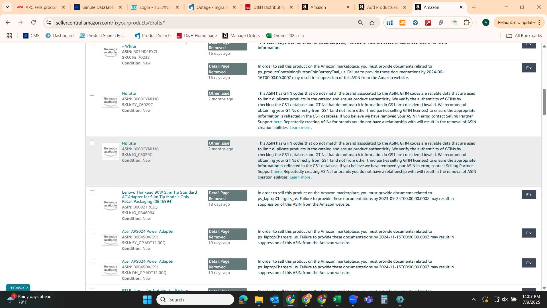Open Outlook from taskbar
This screenshot has height=308, width=547.
(274, 299)
